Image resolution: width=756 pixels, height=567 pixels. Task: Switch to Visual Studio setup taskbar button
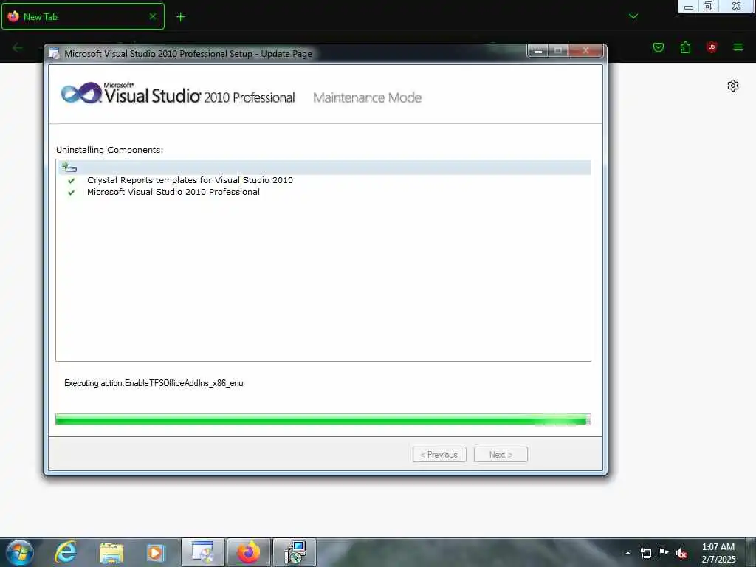203,552
